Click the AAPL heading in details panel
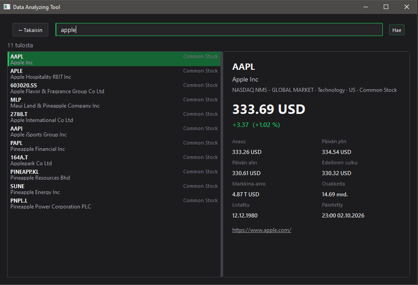 pyautogui.click(x=243, y=67)
